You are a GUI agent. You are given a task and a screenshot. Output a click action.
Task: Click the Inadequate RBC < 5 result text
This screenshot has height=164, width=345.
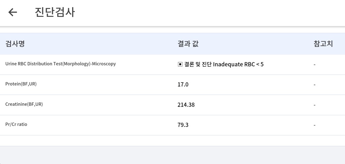[x=238, y=64]
